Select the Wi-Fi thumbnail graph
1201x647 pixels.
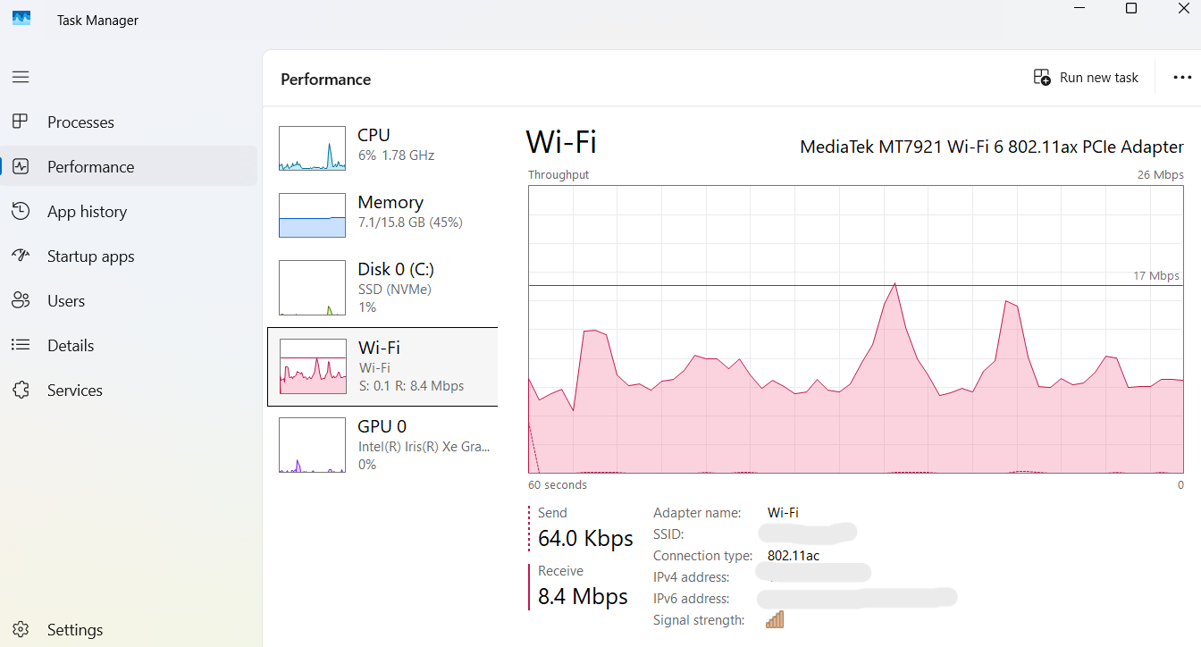point(312,366)
